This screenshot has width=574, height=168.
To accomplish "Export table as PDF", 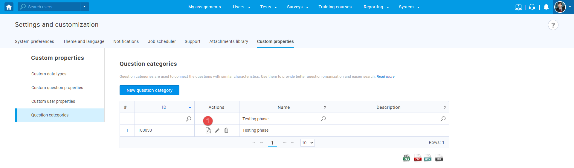I will tap(418, 158).
